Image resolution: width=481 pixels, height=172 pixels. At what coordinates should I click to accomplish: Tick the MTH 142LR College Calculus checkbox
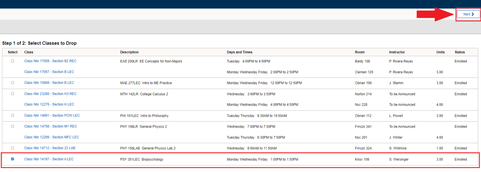(13, 94)
